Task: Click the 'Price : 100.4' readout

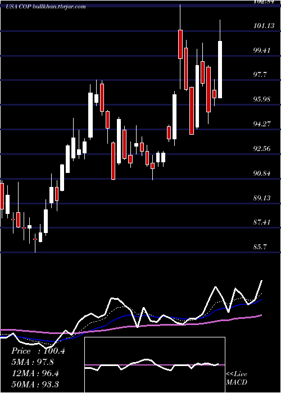Action: (38, 351)
